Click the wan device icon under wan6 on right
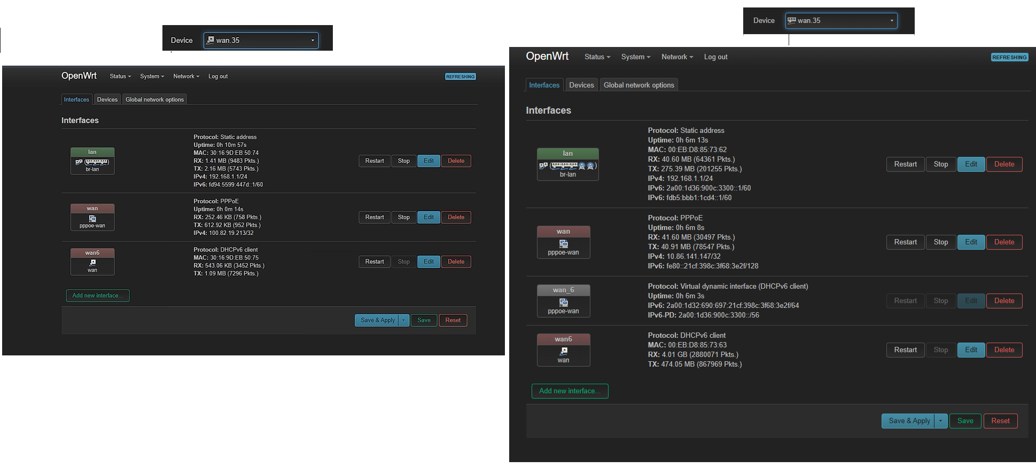 click(x=563, y=351)
